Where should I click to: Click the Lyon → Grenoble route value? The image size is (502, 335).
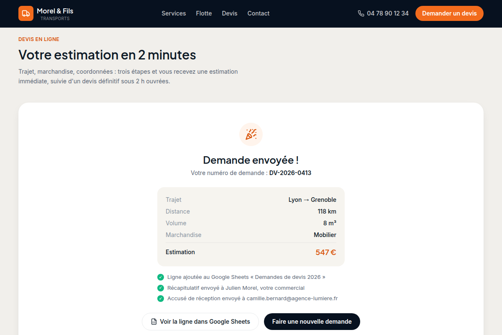(312, 200)
